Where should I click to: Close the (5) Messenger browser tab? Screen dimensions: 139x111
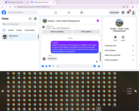click(x=28, y=2)
